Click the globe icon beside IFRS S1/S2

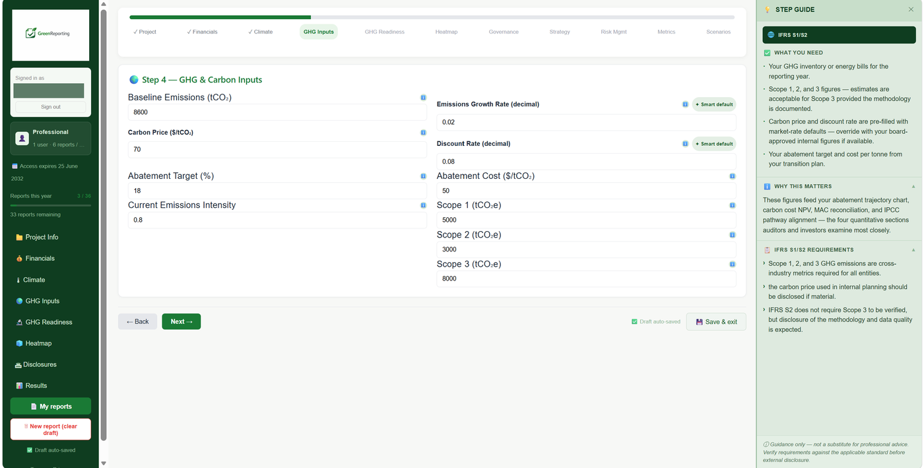click(771, 35)
